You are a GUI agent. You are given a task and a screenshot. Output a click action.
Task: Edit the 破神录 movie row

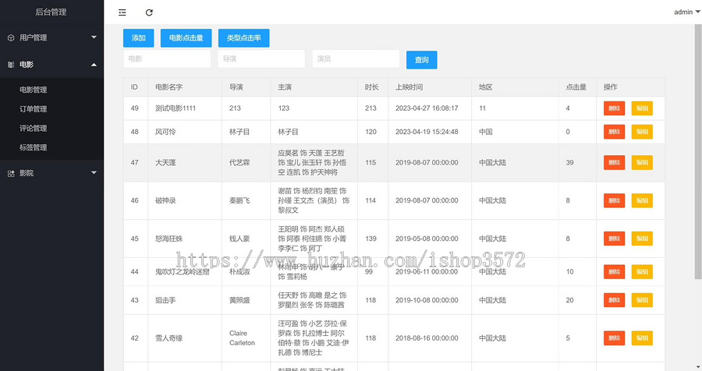[642, 200]
